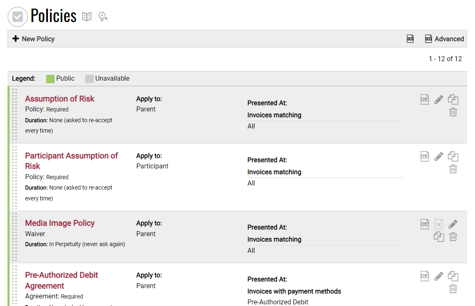Grab the drag handle of Media Image Policy row
Viewport: 475px width, 306px height.
pos(15,237)
